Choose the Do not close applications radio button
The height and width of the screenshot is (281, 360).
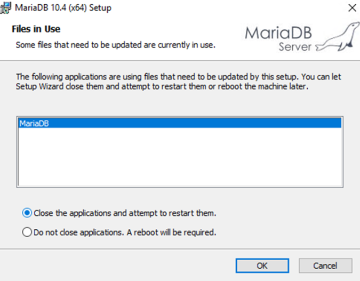tap(27, 232)
